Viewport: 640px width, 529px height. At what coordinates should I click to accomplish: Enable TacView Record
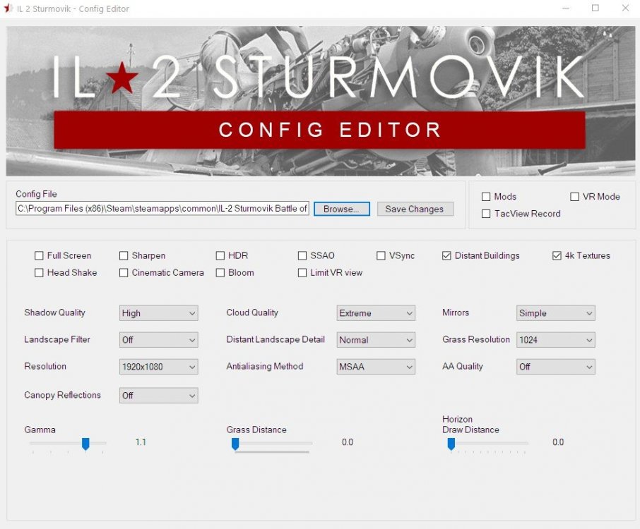(486, 214)
